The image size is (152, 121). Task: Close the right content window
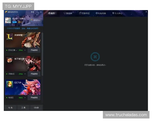[146, 12]
